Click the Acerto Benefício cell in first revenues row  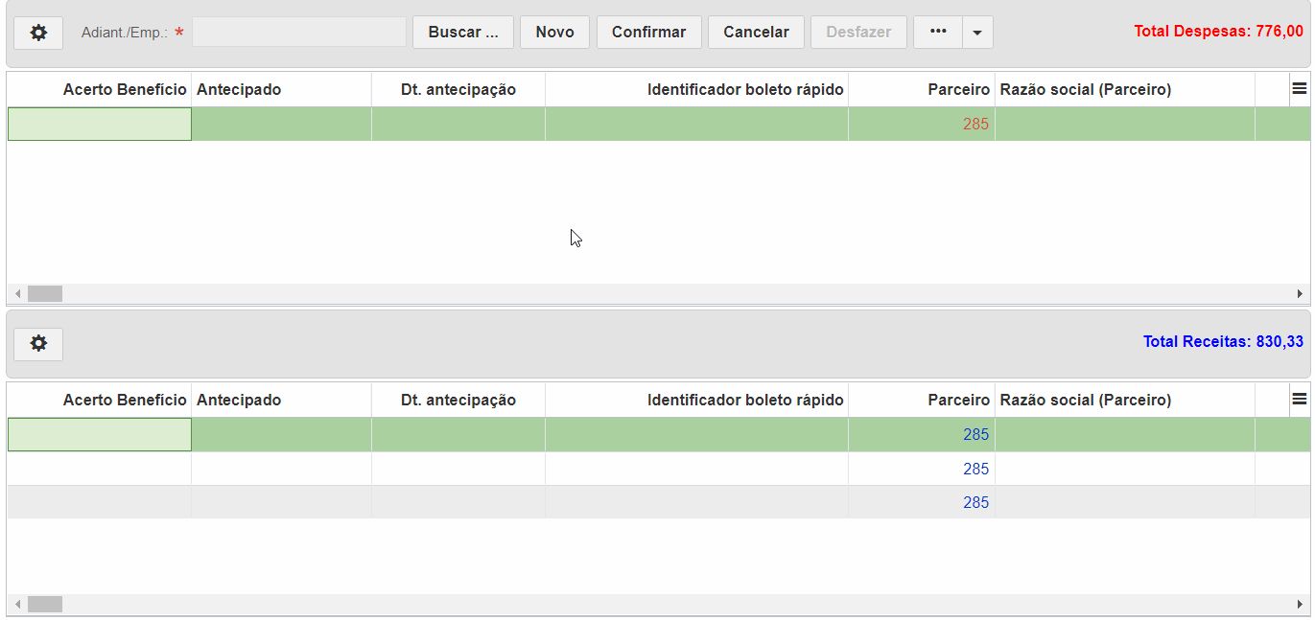pos(100,434)
